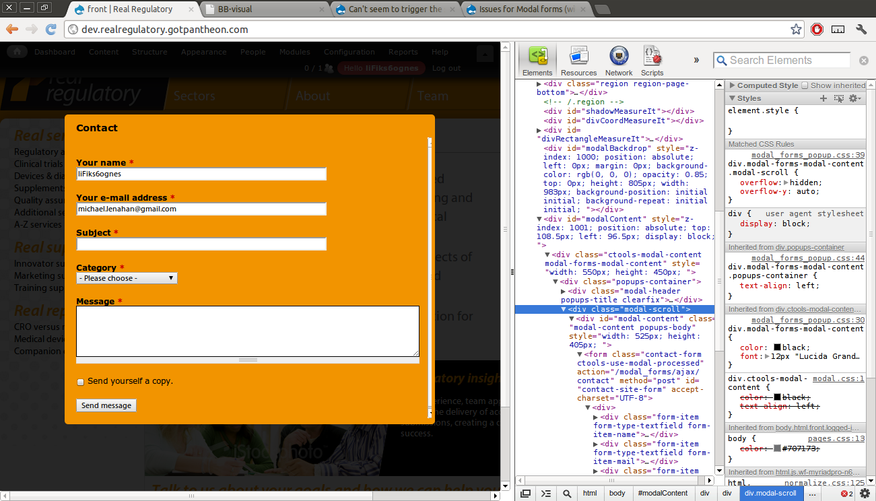Click into the Subject input field
Screen dimensions: 876x501
click(201, 244)
